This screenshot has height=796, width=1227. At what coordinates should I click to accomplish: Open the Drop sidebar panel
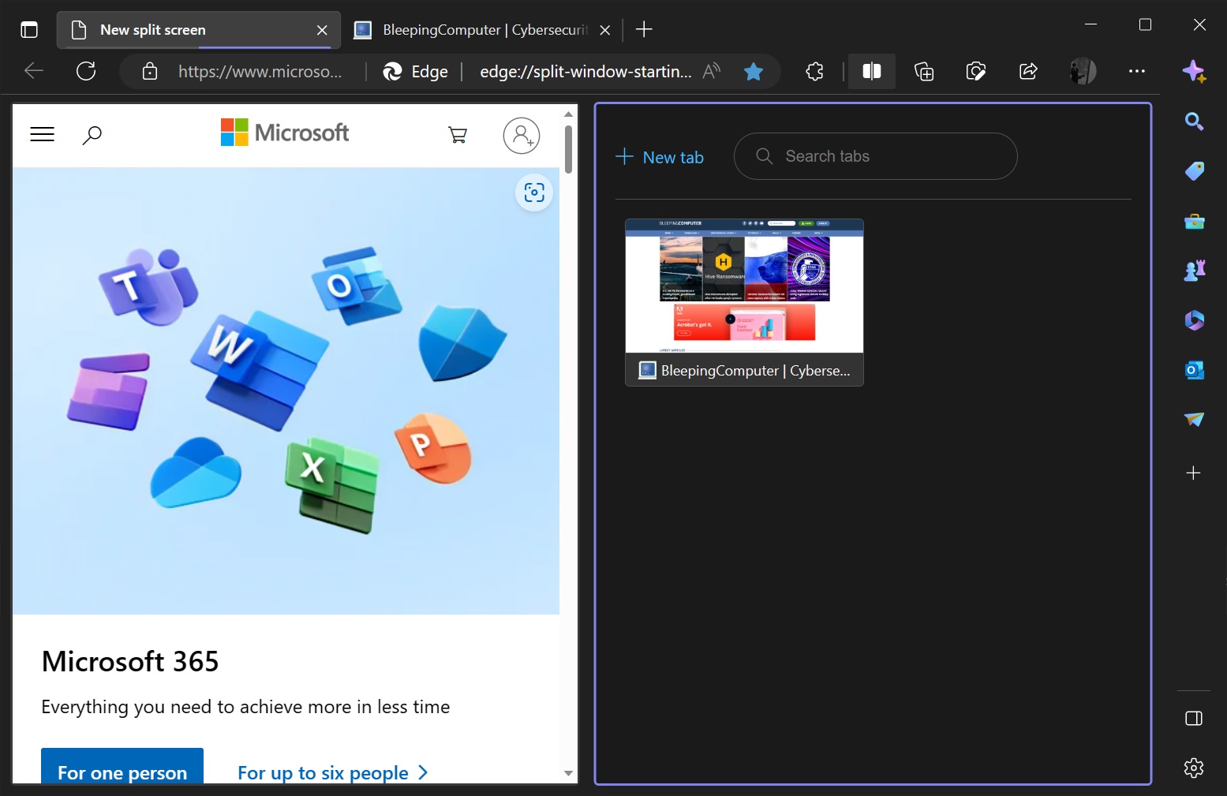[x=1194, y=419]
